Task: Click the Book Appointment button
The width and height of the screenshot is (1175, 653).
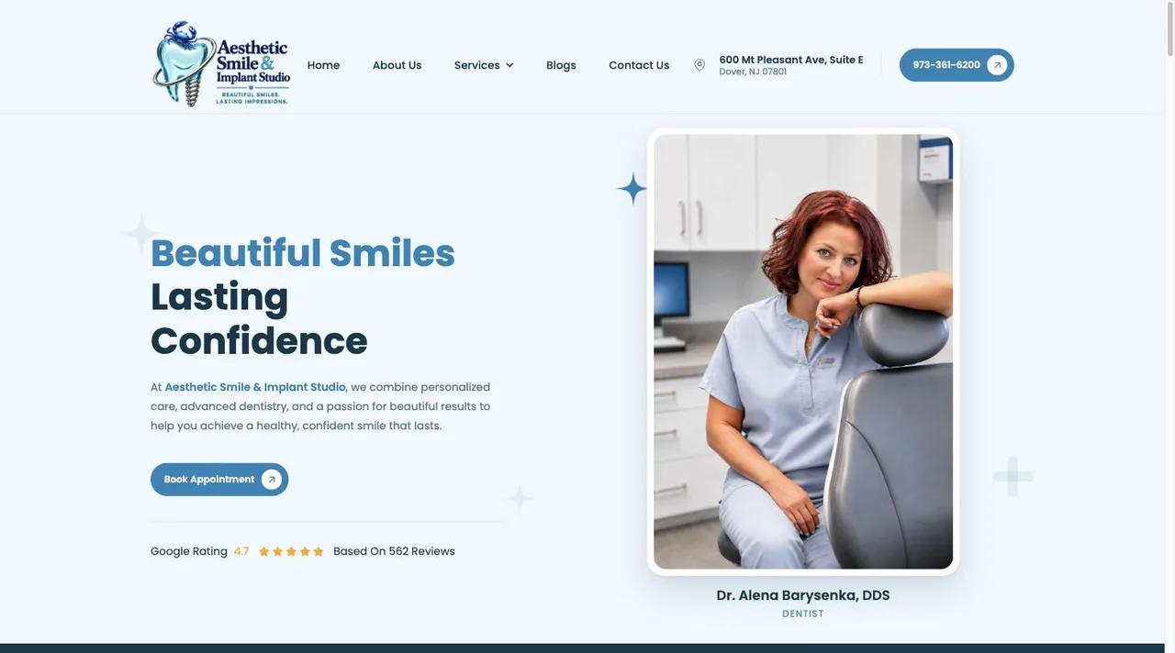Action: (219, 480)
